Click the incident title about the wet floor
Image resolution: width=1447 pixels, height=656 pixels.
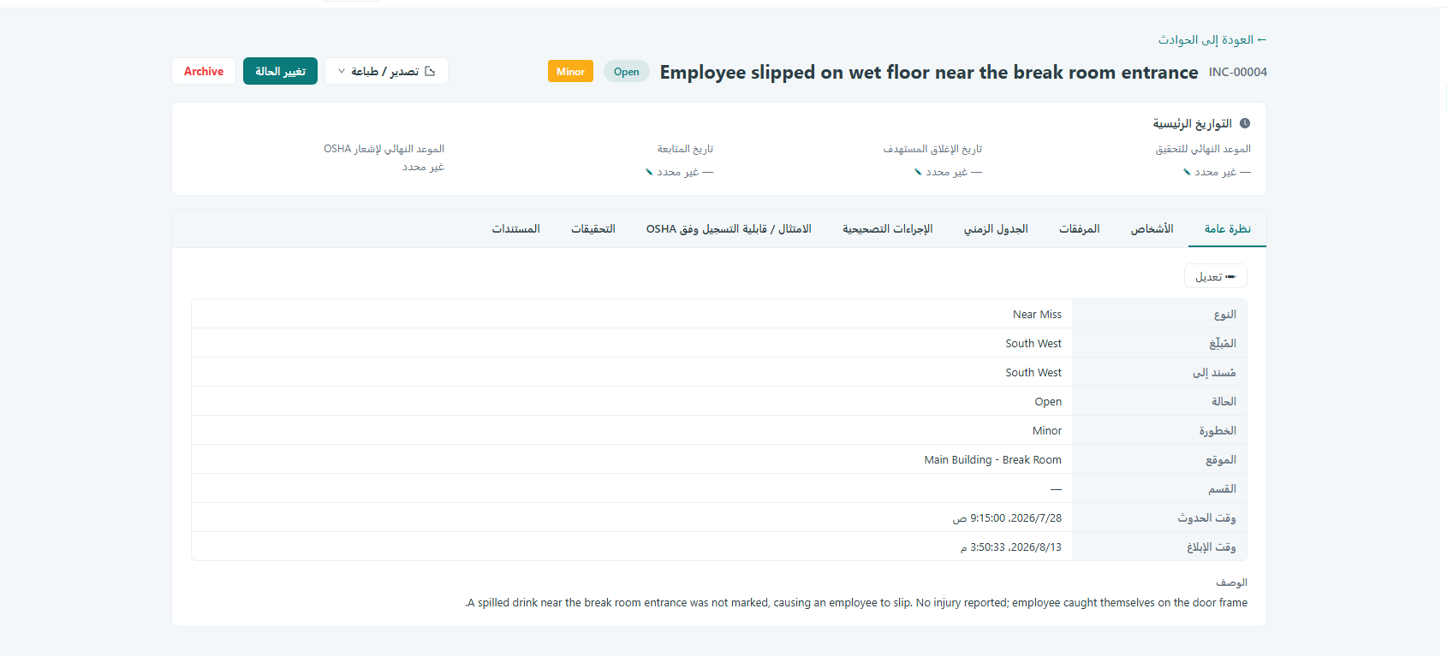(929, 72)
